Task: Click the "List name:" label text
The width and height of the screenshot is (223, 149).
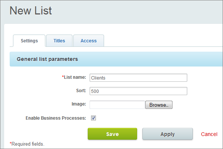Action: pos(75,77)
